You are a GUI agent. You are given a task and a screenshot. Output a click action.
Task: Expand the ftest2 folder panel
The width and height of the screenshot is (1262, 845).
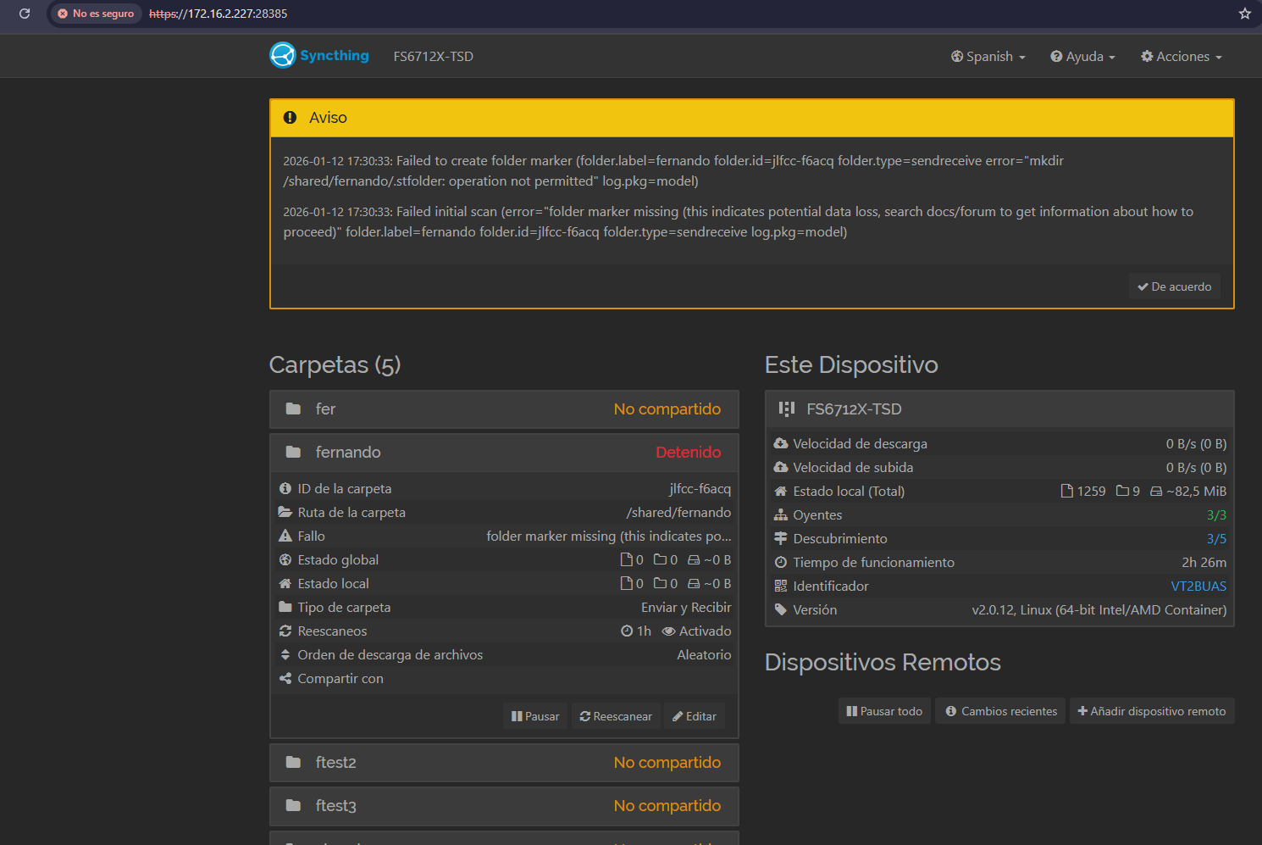[x=504, y=763]
